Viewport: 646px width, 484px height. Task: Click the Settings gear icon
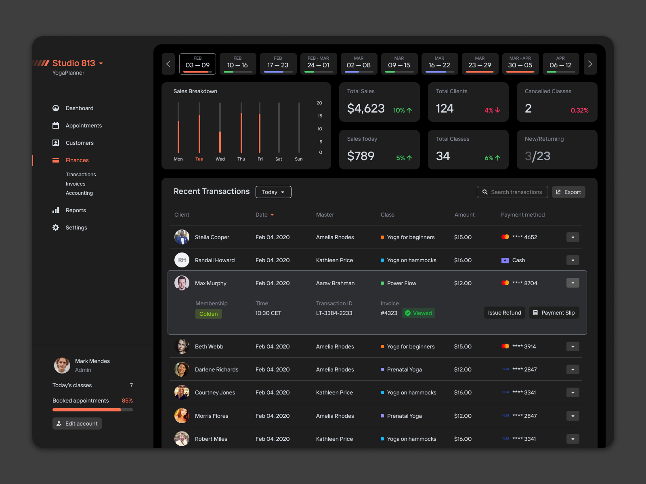point(56,227)
